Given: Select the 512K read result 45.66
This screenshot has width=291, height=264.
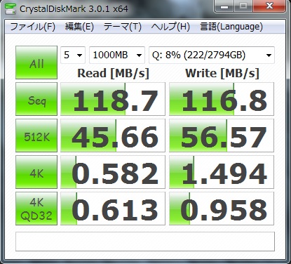Looking at the screenshot, I should pyautogui.click(x=113, y=136).
